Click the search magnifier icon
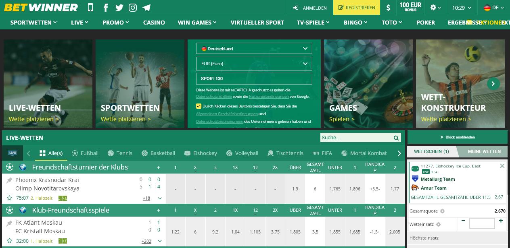 point(396,138)
